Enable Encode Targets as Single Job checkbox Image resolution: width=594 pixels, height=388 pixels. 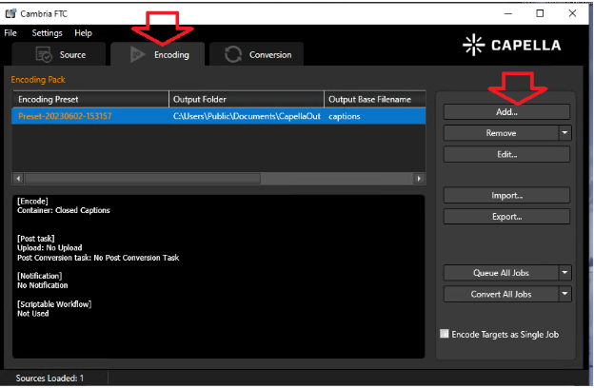tap(445, 334)
